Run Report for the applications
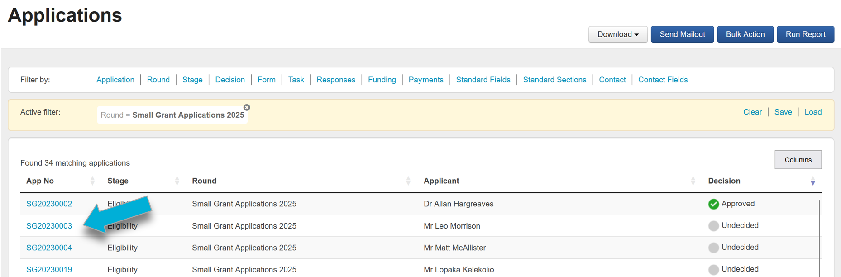Image resolution: width=841 pixels, height=277 pixels. click(x=805, y=34)
